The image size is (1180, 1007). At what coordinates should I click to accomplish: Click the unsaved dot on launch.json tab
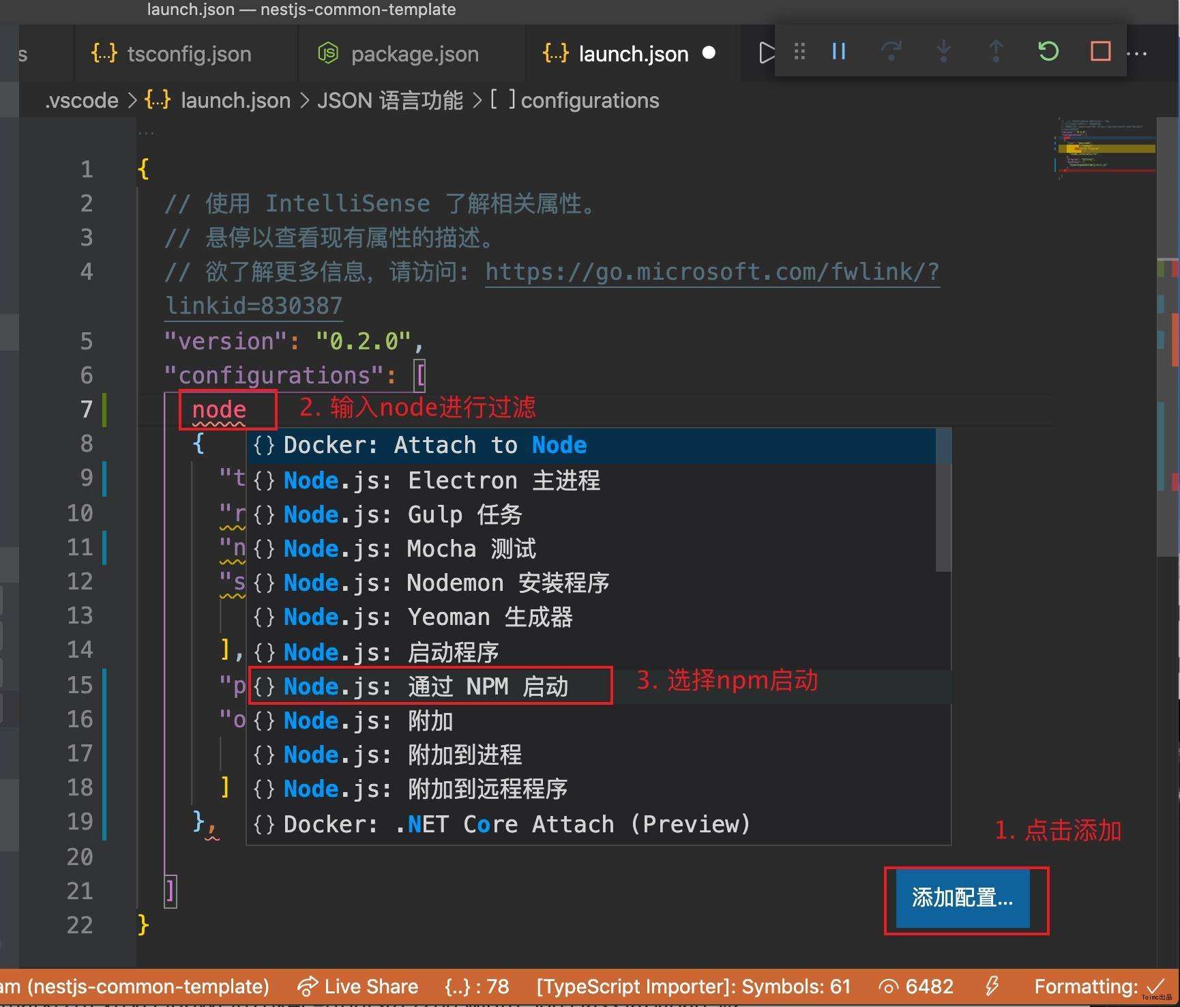click(709, 53)
